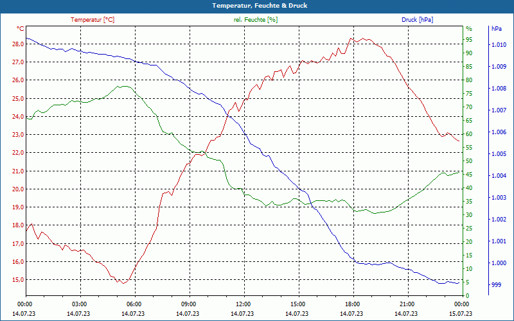
Task: Click the 23,0 temperature axis value
Action: click(x=18, y=135)
